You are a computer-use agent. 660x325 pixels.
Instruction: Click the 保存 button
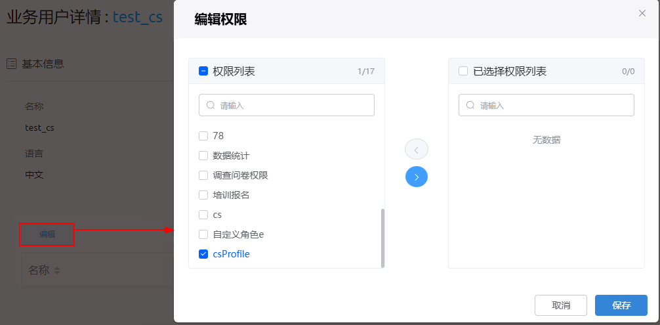tap(621, 305)
